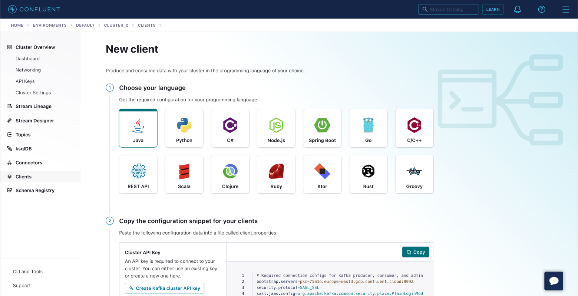Click CLUSTER_0 breadcrumb
This screenshot has width=578, height=296.
[x=116, y=25]
